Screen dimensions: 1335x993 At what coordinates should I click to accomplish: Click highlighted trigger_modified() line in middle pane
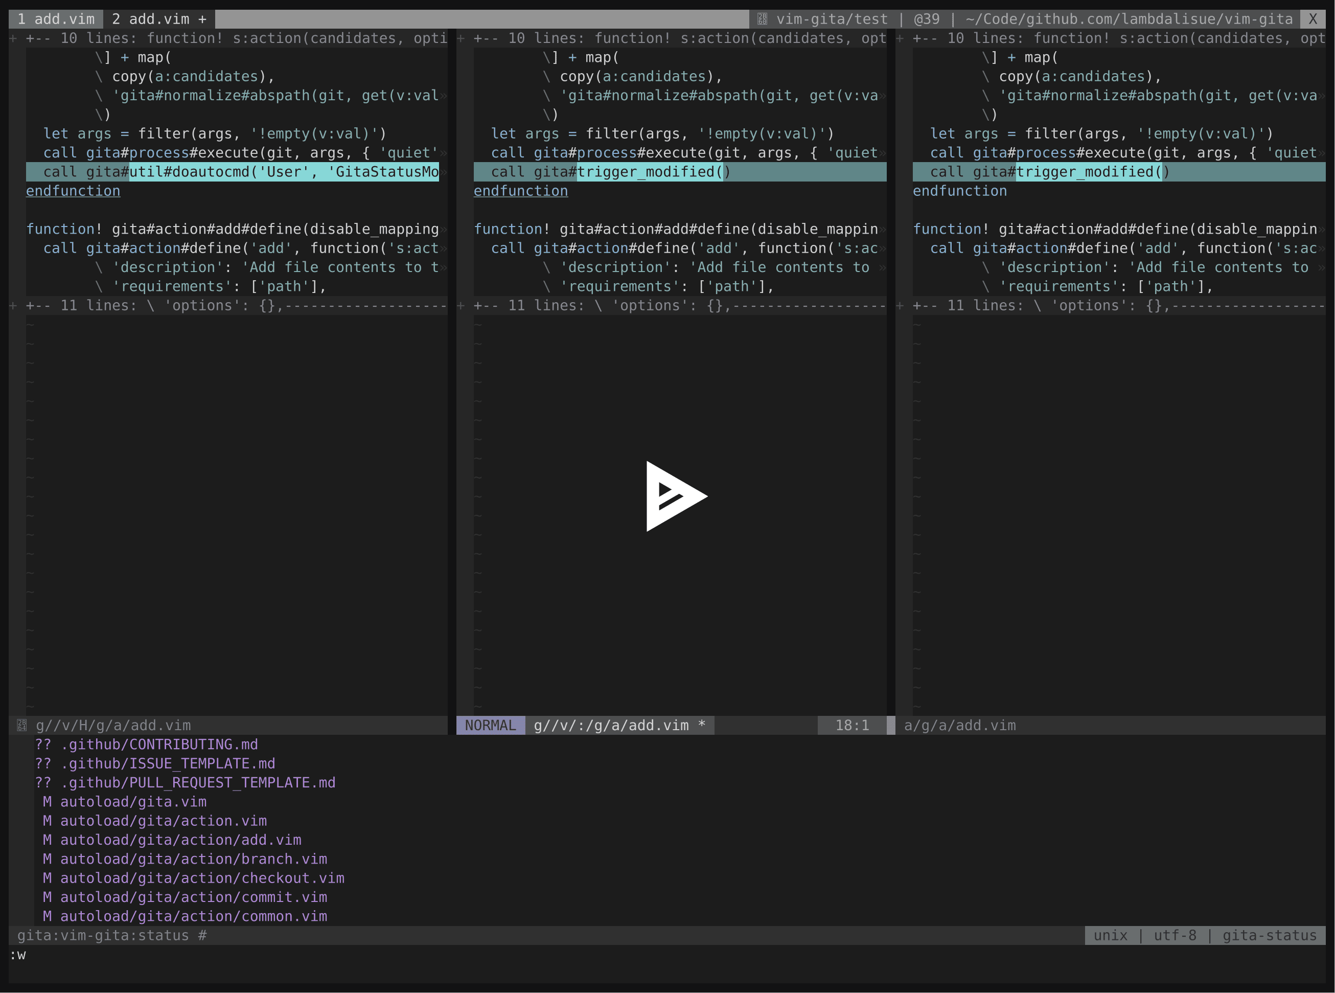680,172
